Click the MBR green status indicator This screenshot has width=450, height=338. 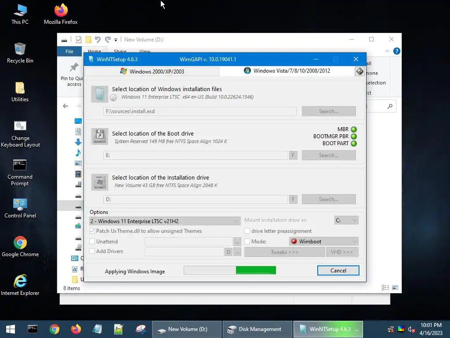tap(354, 129)
